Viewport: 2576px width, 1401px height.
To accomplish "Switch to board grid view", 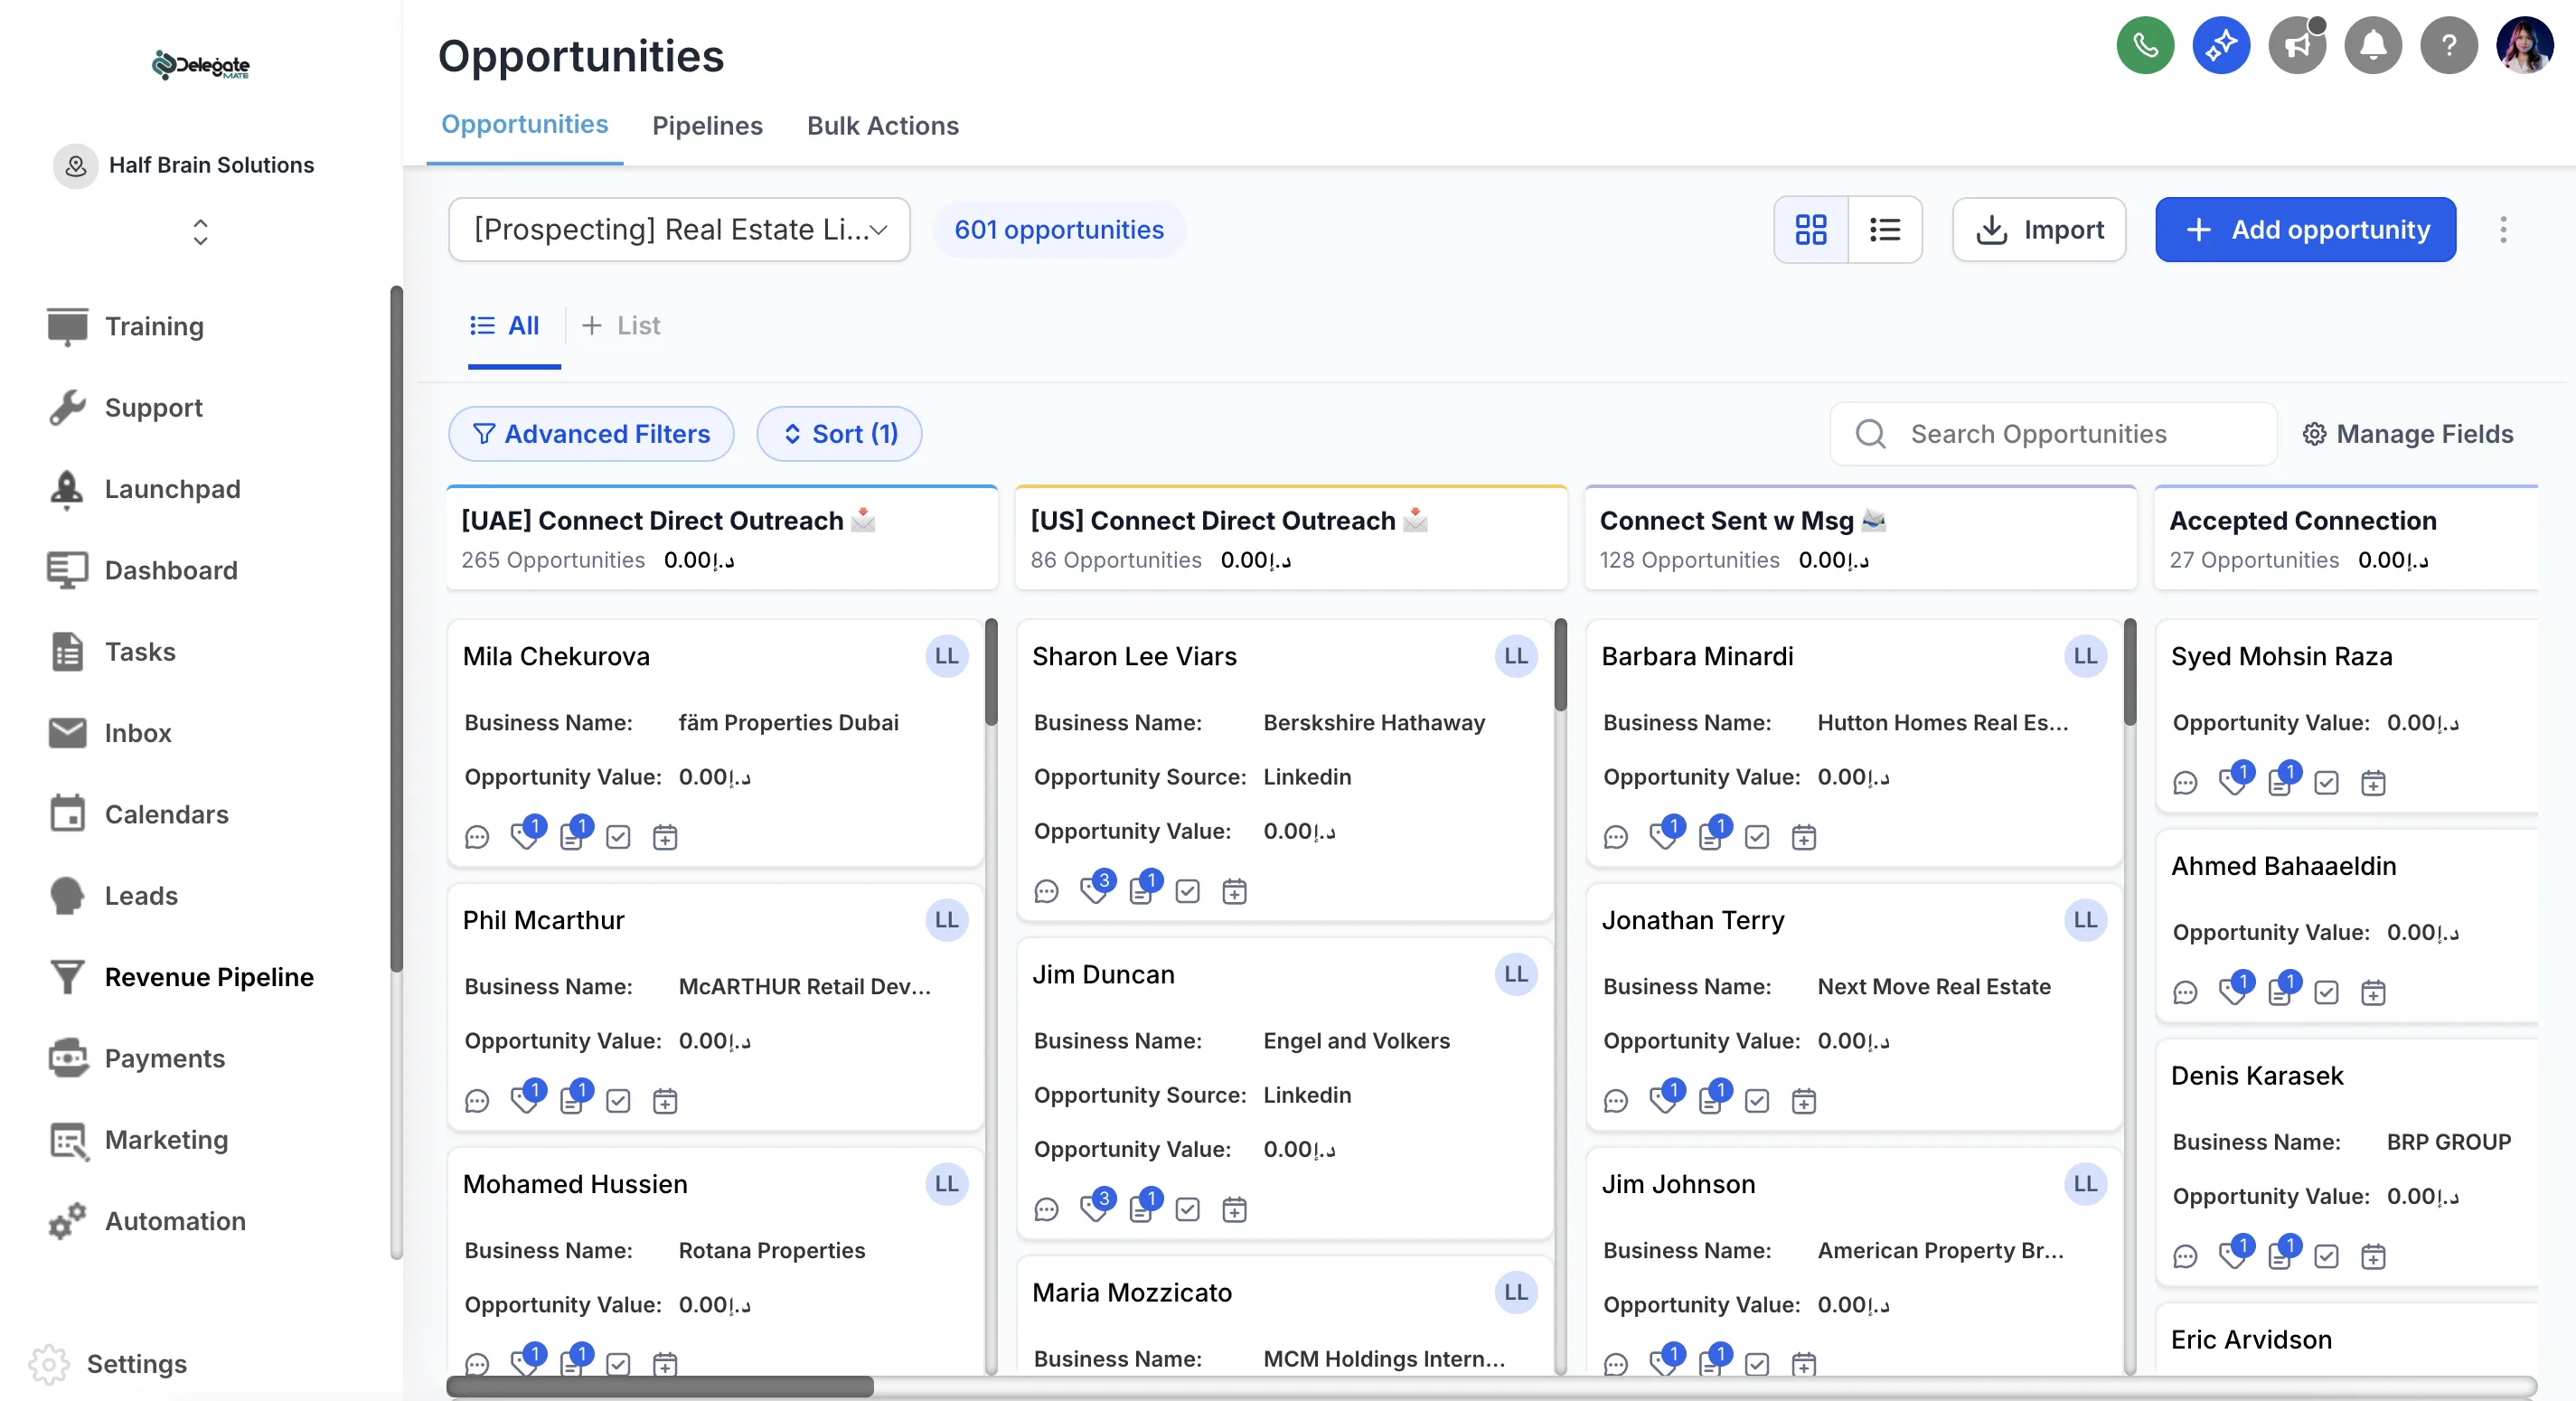I will click(1810, 230).
